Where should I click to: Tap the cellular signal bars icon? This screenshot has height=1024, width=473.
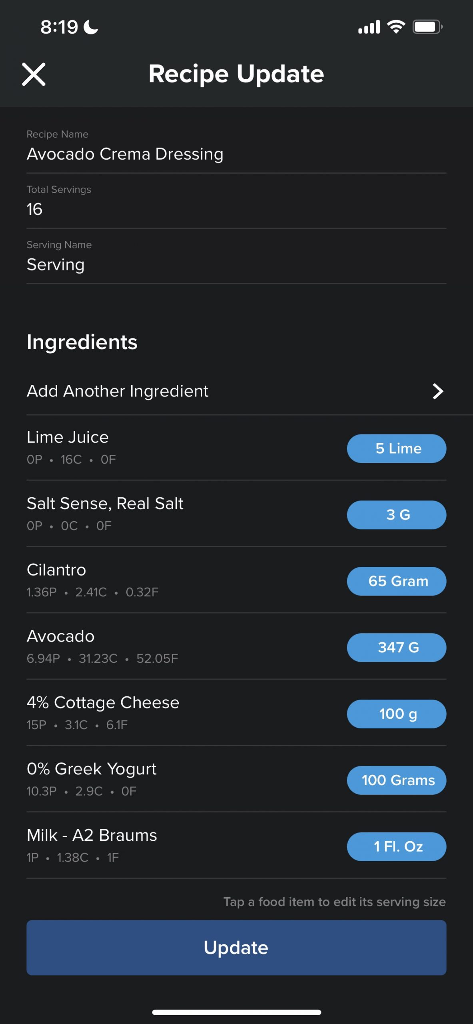[369, 27]
